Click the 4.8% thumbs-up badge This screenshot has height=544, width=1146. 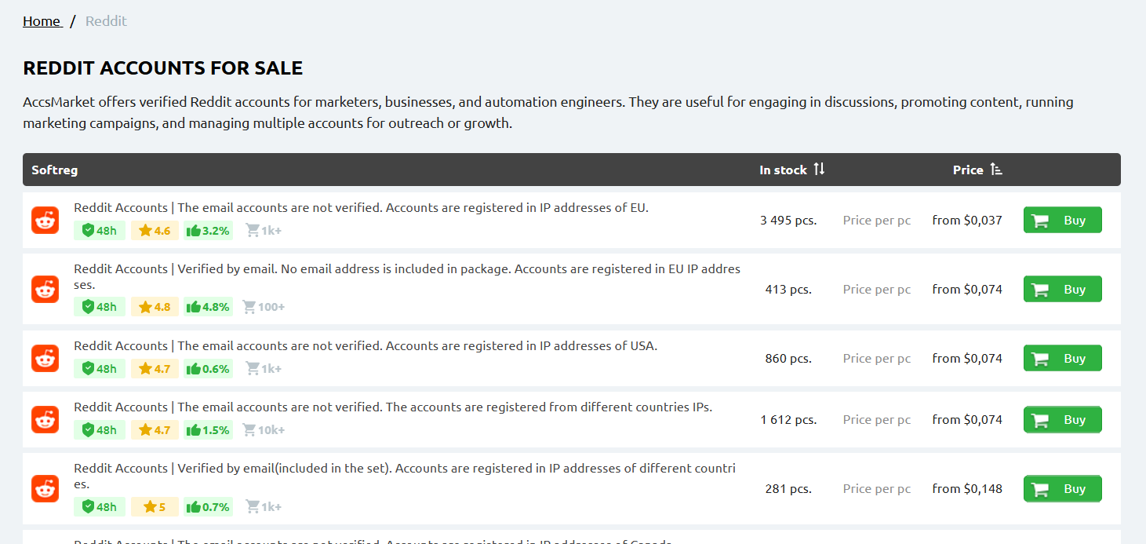tap(208, 307)
